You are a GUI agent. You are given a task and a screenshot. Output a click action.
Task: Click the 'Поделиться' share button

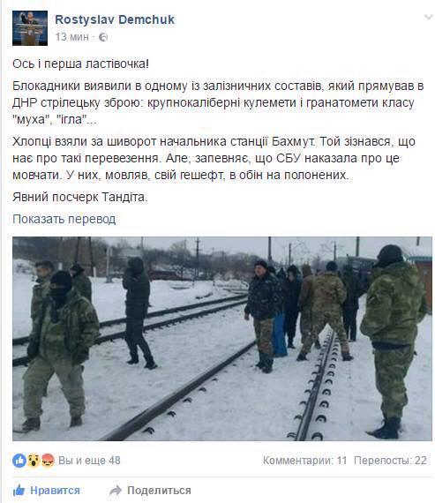tap(150, 491)
